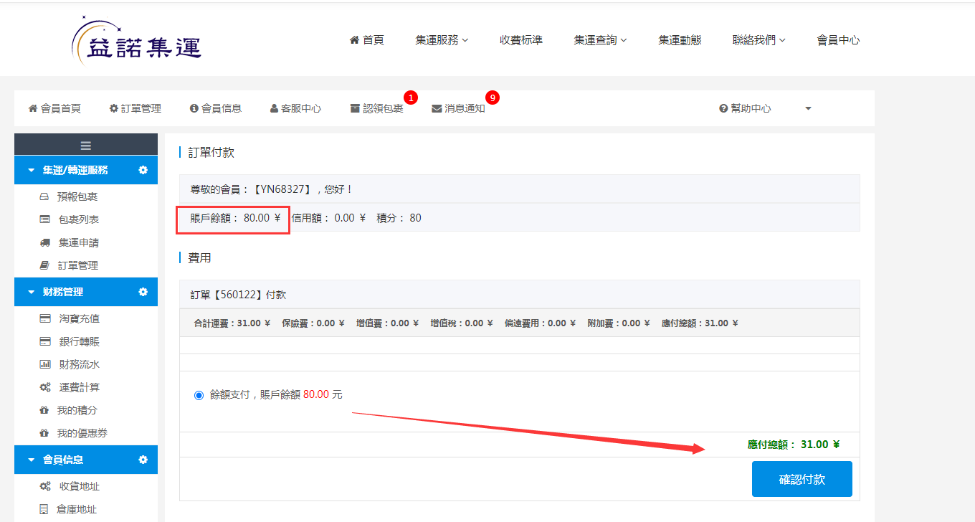Open 收貨地址 in sidebar
This screenshot has height=522, width=975.
click(80, 486)
